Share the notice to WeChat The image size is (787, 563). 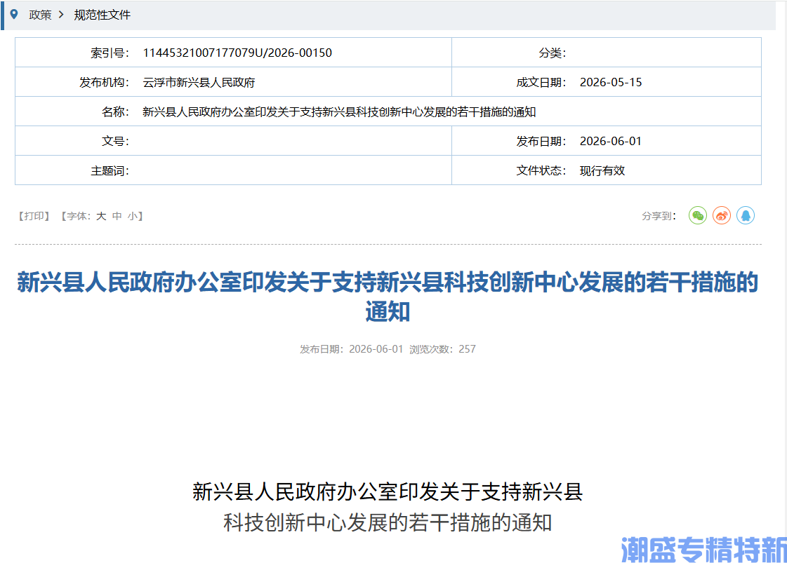point(697,215)
